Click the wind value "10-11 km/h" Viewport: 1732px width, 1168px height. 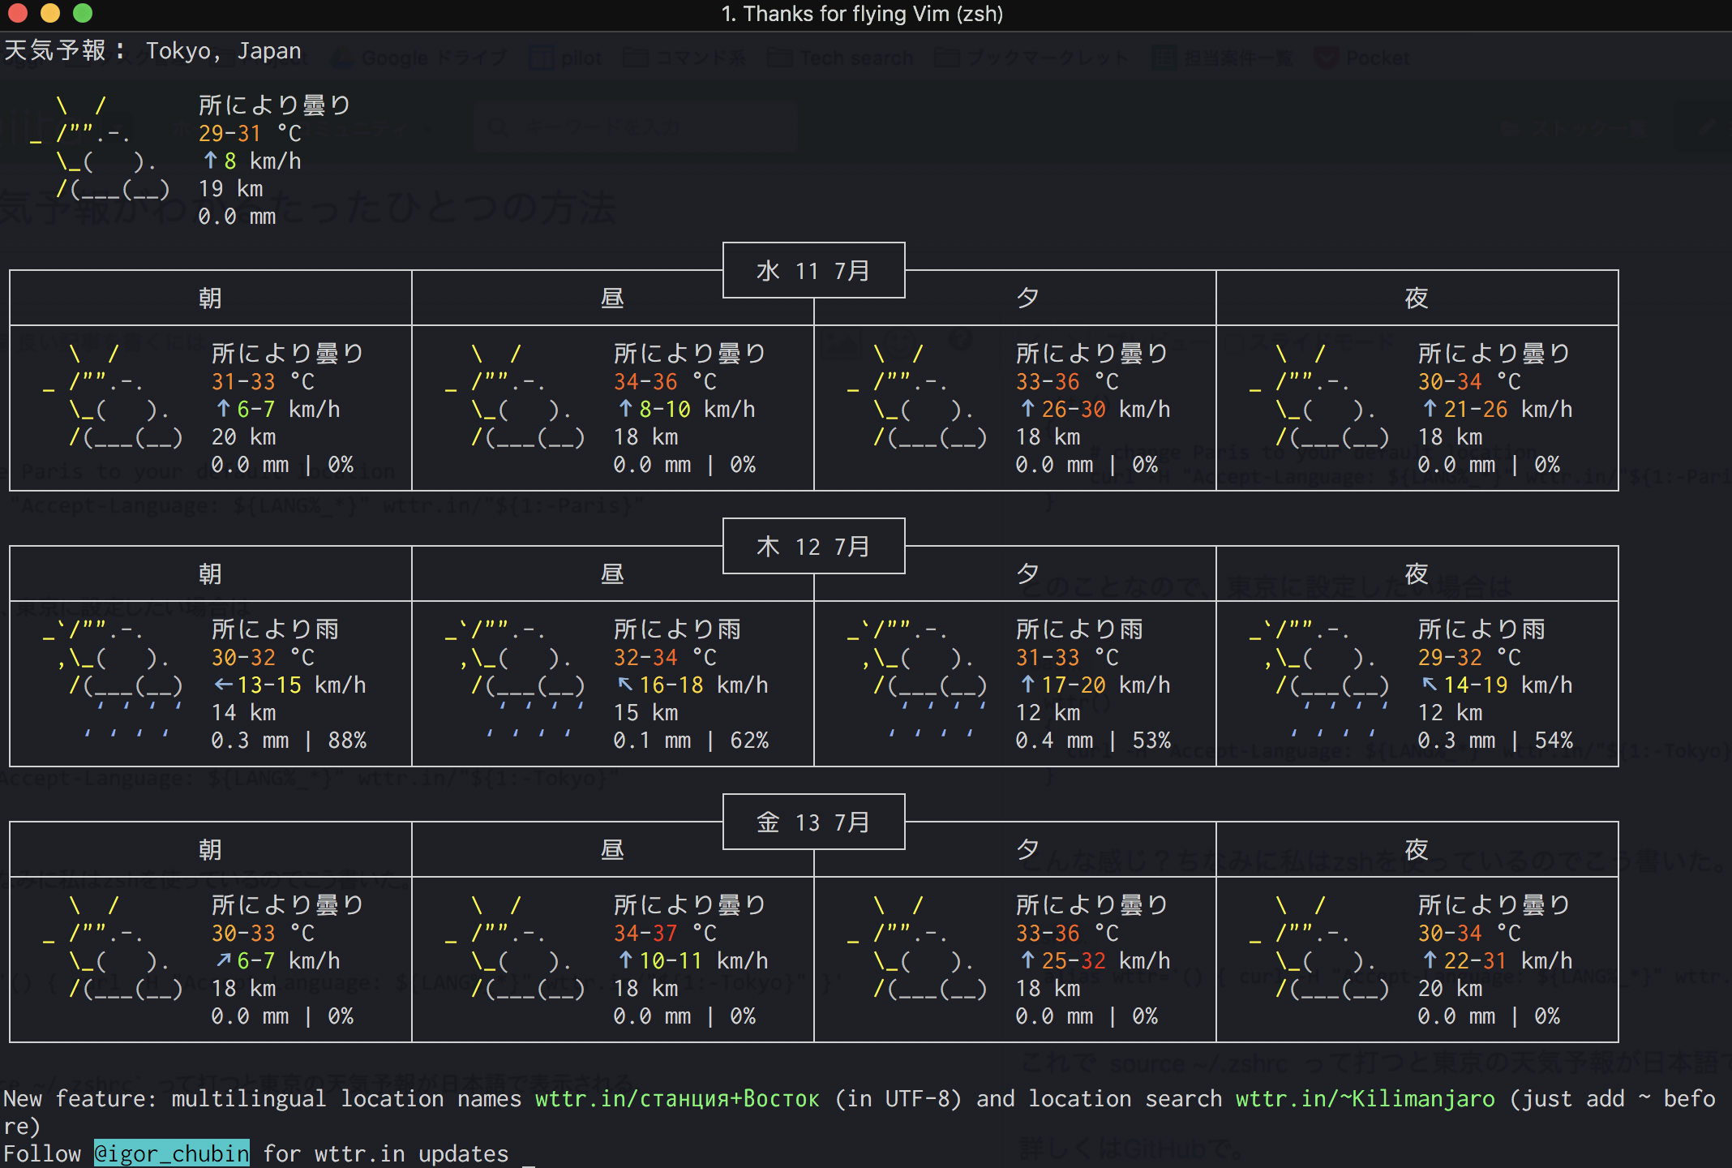point(704,960)
